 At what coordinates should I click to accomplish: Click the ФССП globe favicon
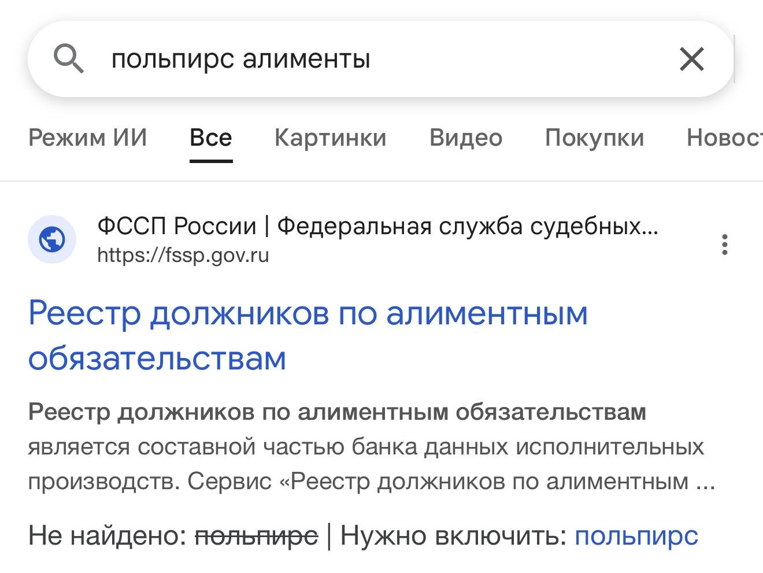click(x=52, y=239)
